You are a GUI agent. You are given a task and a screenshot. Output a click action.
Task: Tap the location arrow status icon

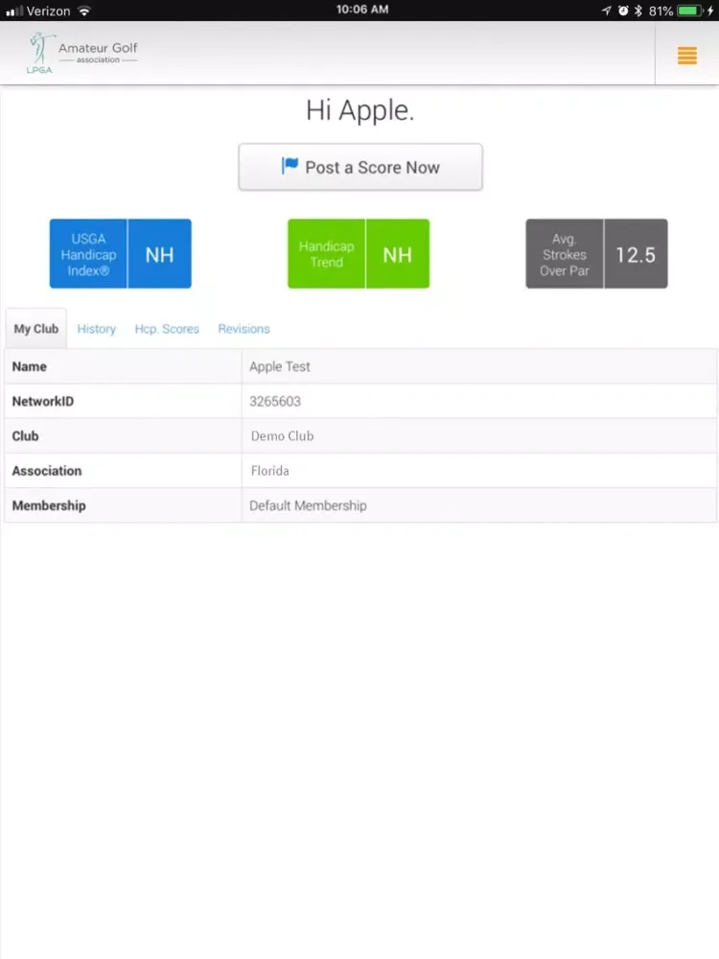coord(606,11)
